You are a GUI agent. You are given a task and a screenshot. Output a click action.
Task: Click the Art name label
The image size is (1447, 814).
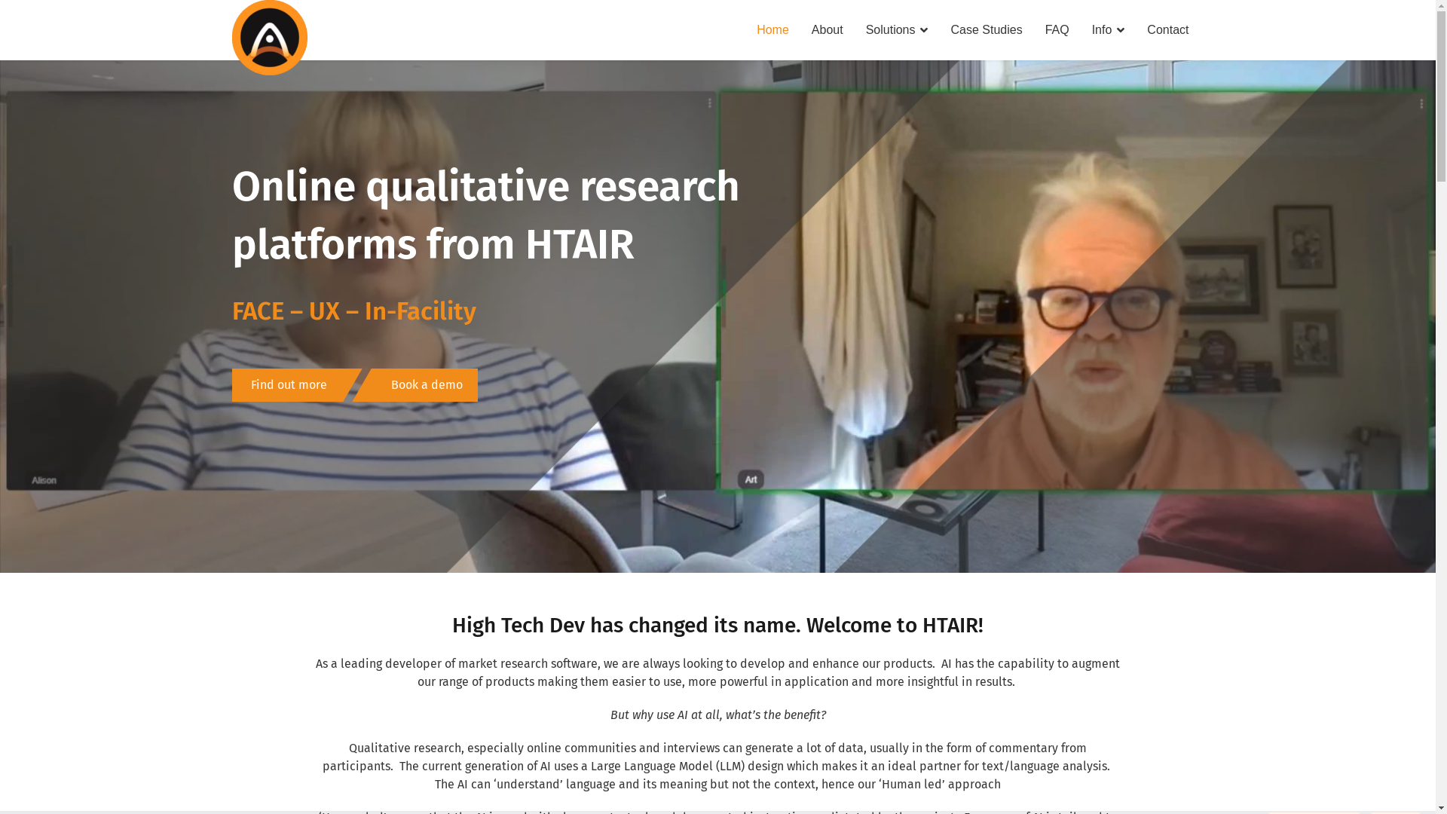pyautogui.click(x=751, y=479)
